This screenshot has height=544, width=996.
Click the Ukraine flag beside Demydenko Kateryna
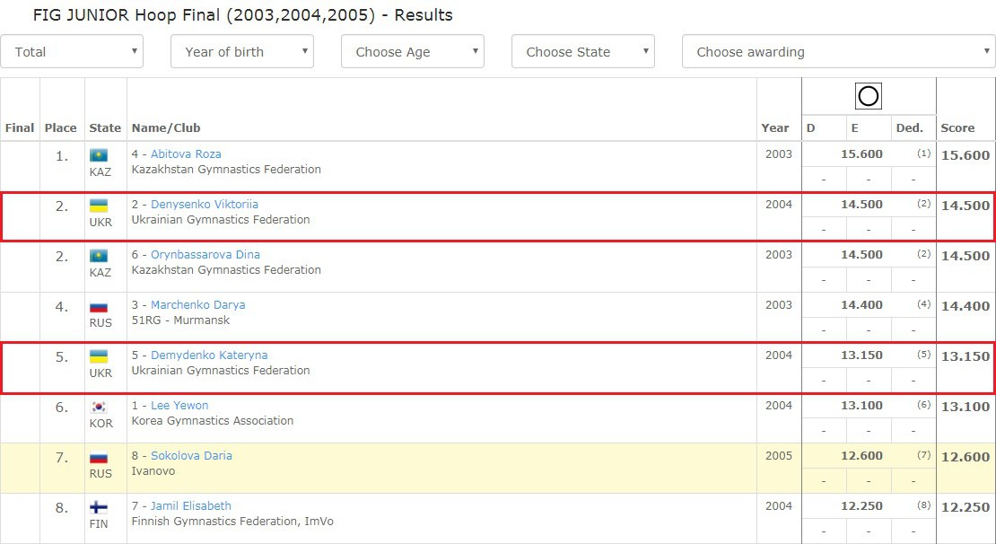pos(99,355)
